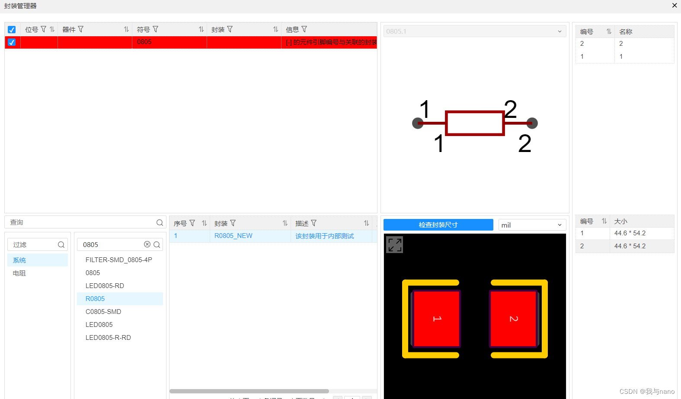Open the 描述 column filter
Viewport: 681px width, 399px height.
313,223
